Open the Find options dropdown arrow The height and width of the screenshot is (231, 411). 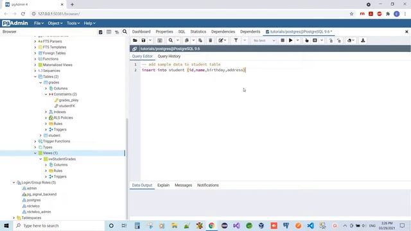(178, 40)
